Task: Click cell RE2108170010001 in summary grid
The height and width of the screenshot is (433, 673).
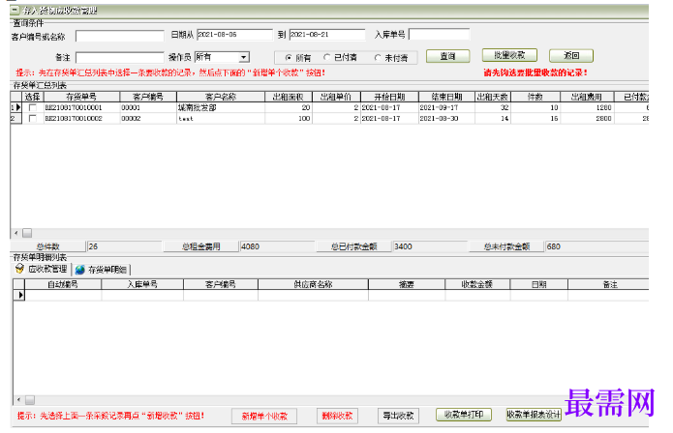Action: [81, 107]
